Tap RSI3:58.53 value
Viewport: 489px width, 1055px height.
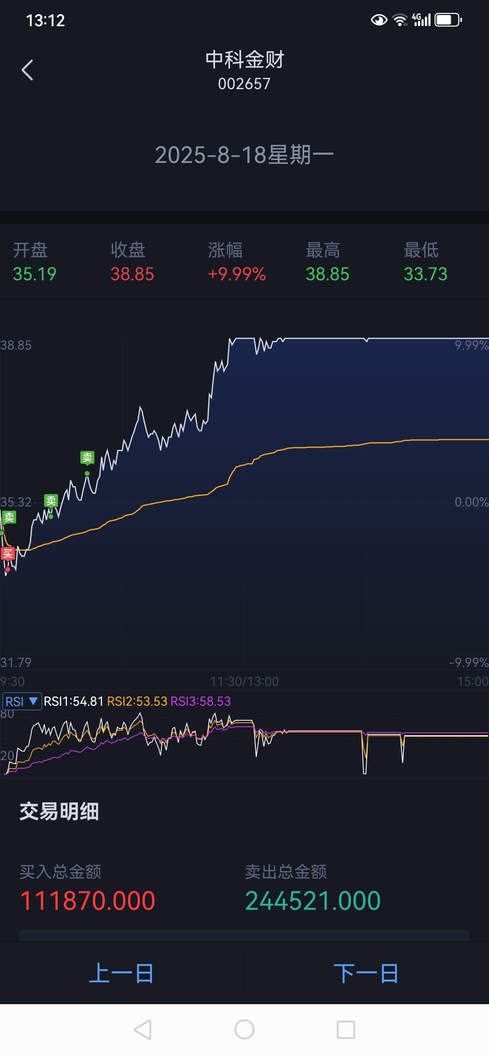point(201,702)
